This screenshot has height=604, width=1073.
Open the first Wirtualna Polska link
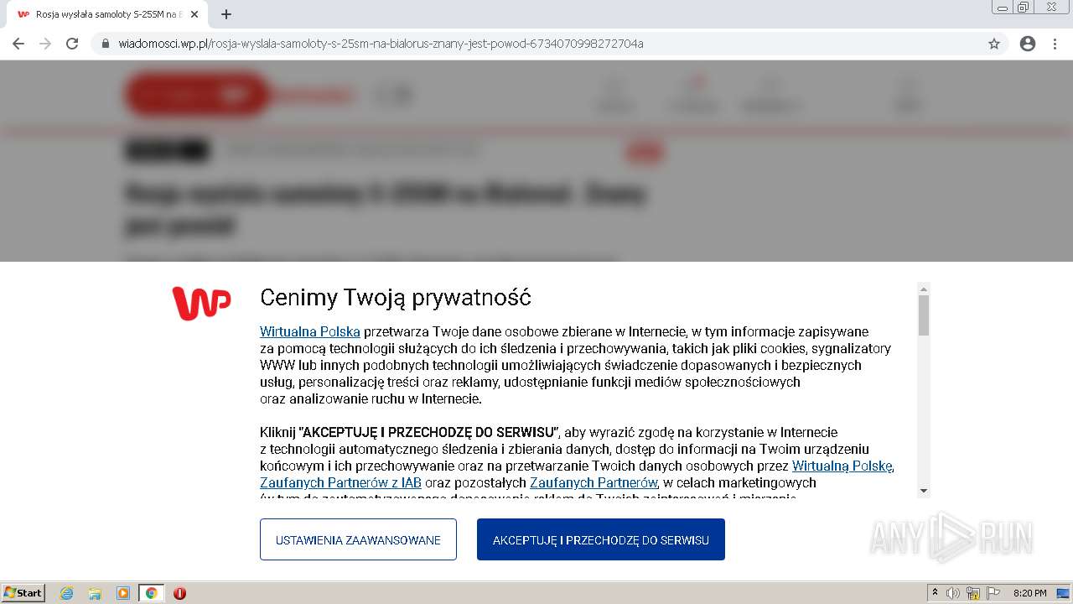pos(310,331)
